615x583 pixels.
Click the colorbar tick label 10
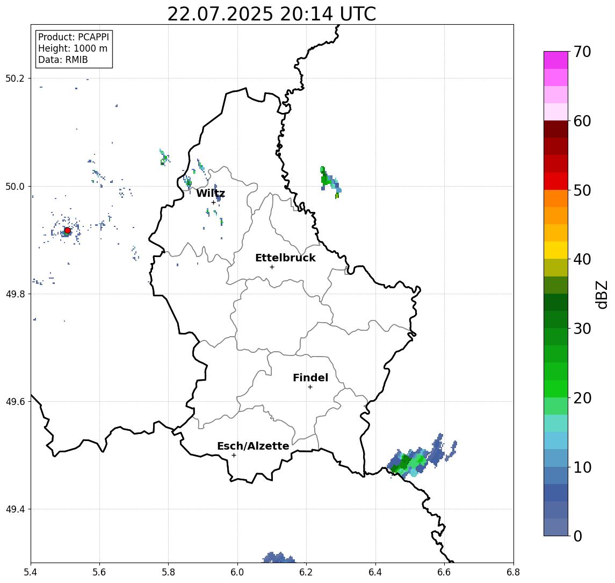pyautogui.click(x=582, y=467)
